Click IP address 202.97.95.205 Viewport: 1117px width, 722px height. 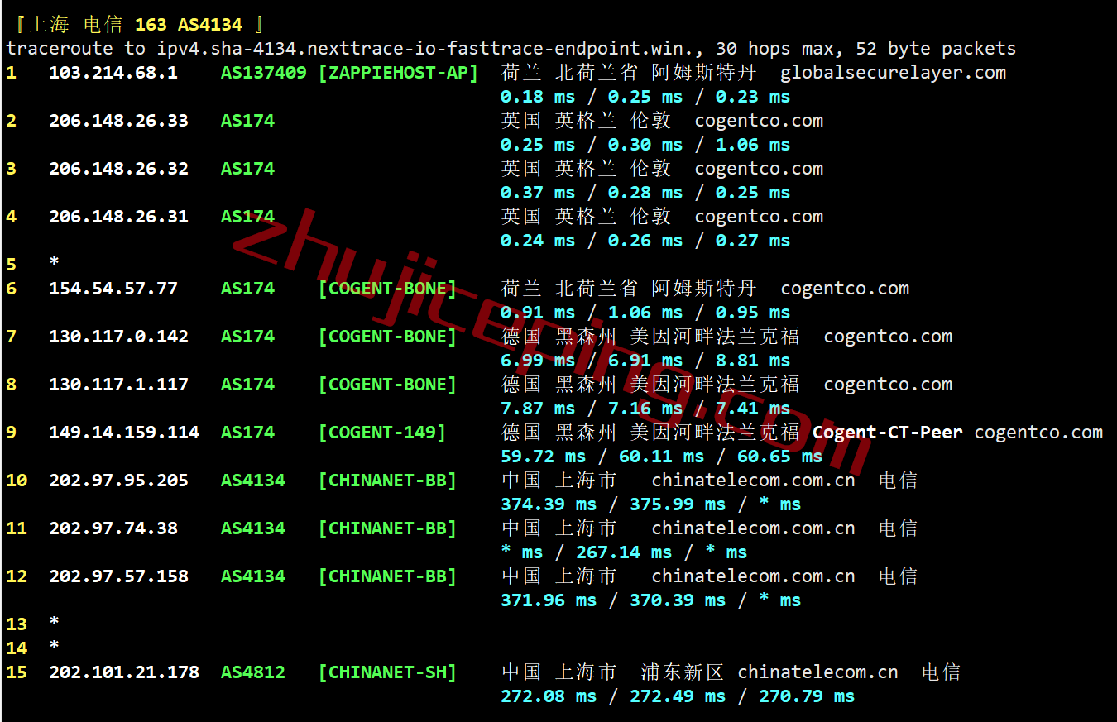pyautogui.click(x=118, y=481)
